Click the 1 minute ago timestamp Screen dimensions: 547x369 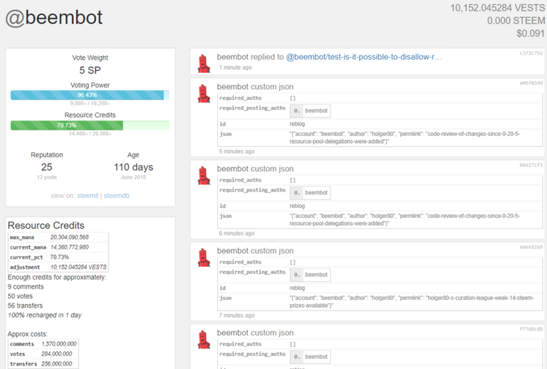236,68
